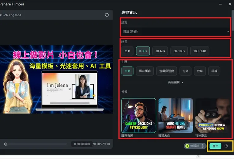Choose the 60-180s duration option
Image resolution: width=234 pixels, height=162 pixels.
(179, 51)
